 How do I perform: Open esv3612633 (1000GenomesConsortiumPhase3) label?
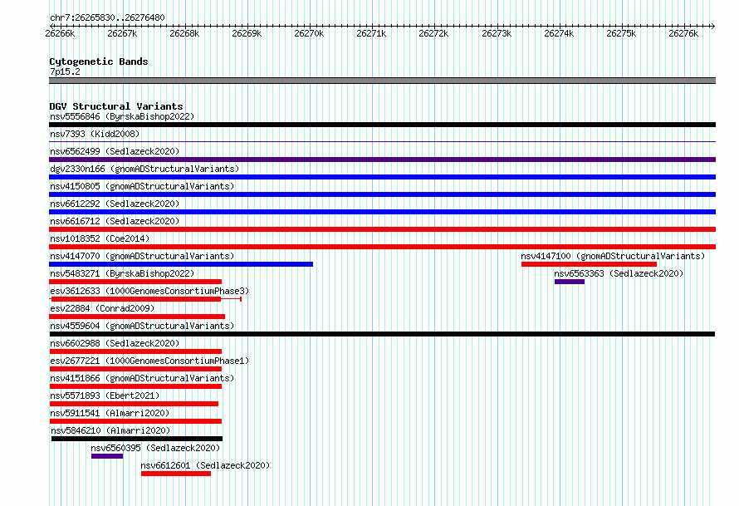tap(149, 291)
